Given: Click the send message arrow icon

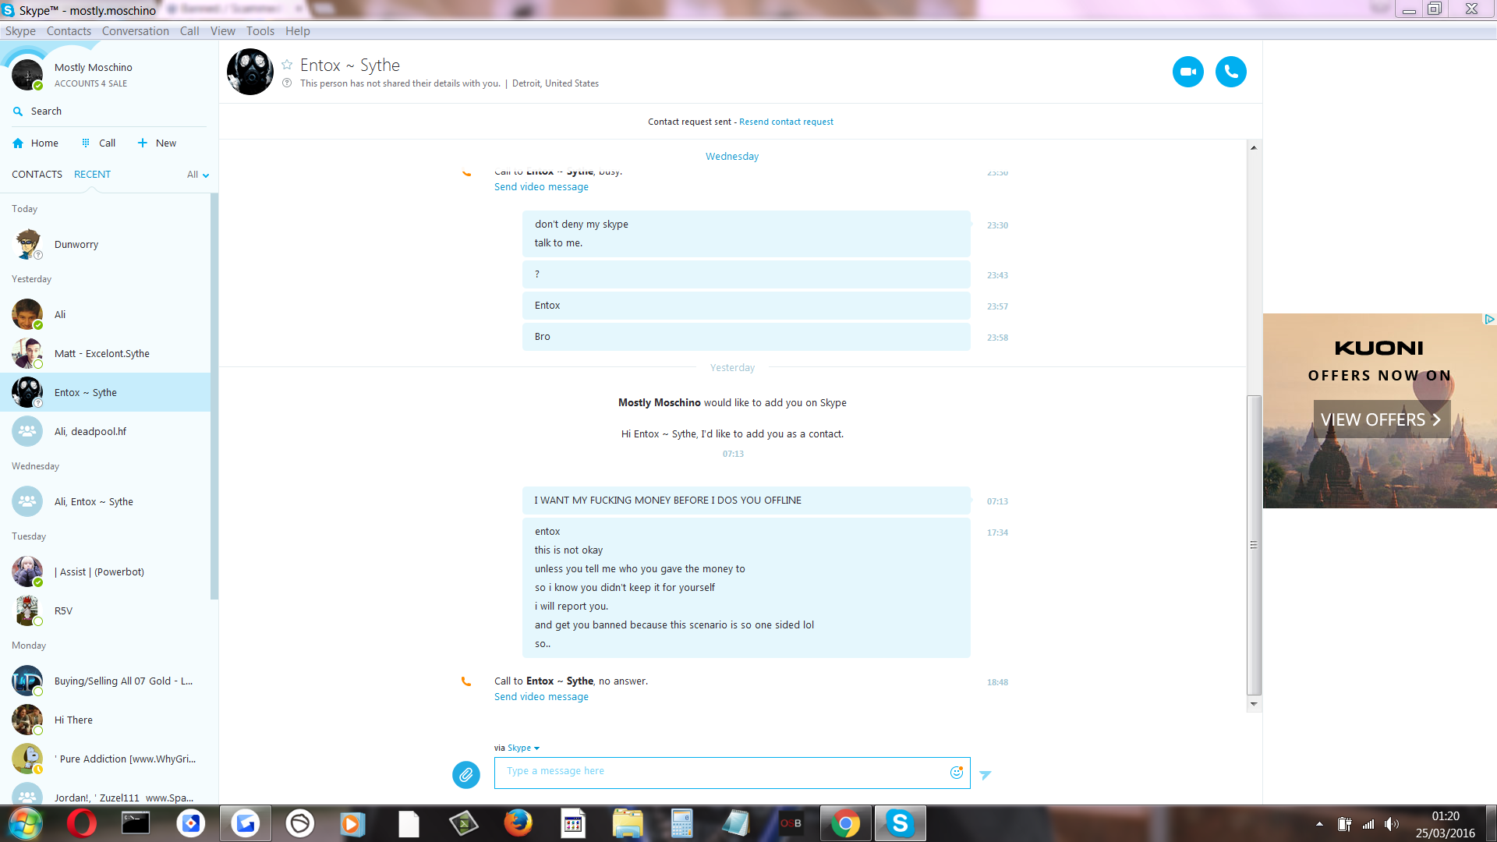Looking at the screenshot, I should [986, 774].
